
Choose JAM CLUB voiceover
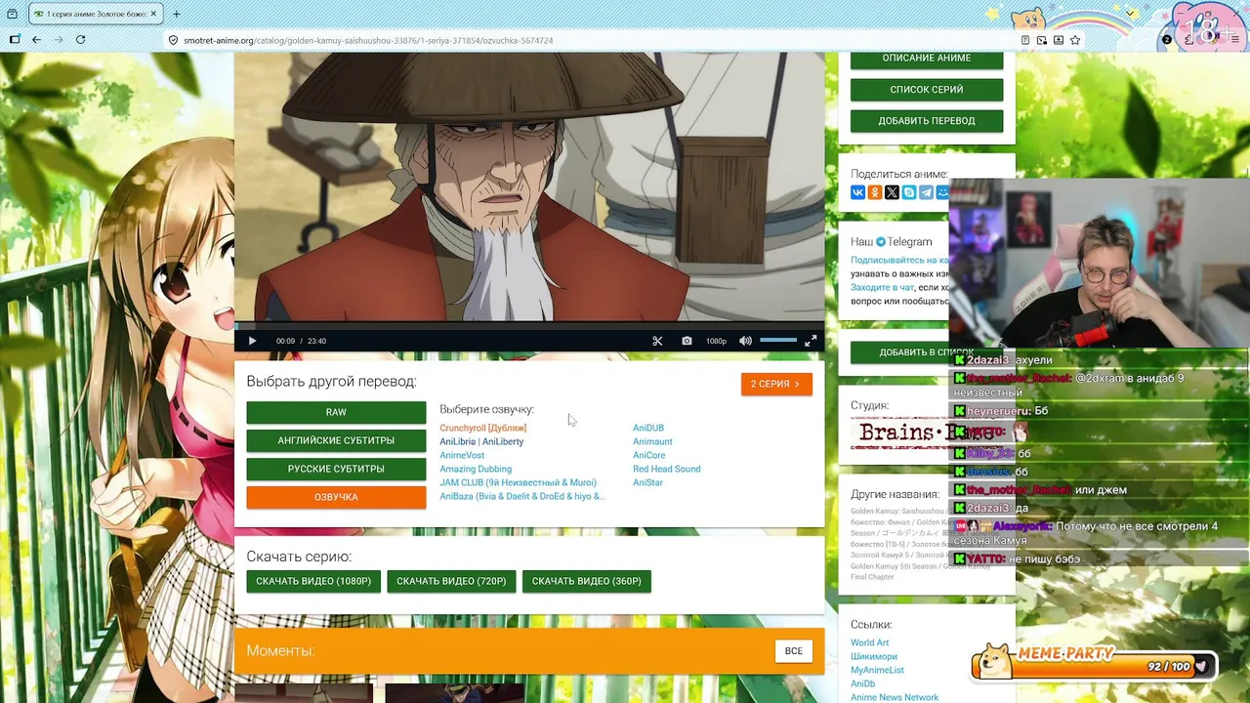pos(518,482)
